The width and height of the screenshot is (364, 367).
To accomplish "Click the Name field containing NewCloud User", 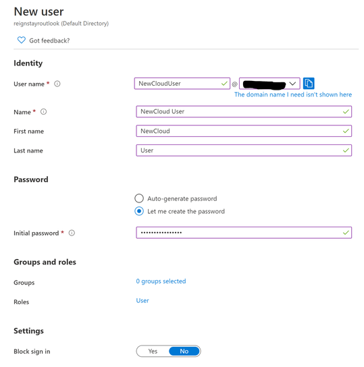I will pyautogui.click(x=244, y=111).
